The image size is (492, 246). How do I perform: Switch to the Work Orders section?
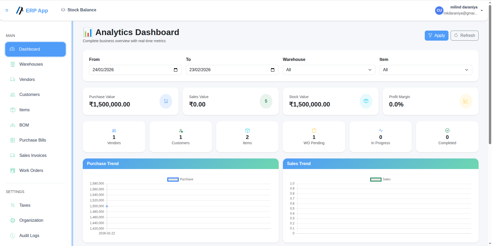[31, 170]
